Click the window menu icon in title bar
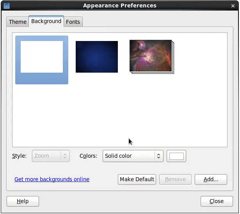 [7, 5]
